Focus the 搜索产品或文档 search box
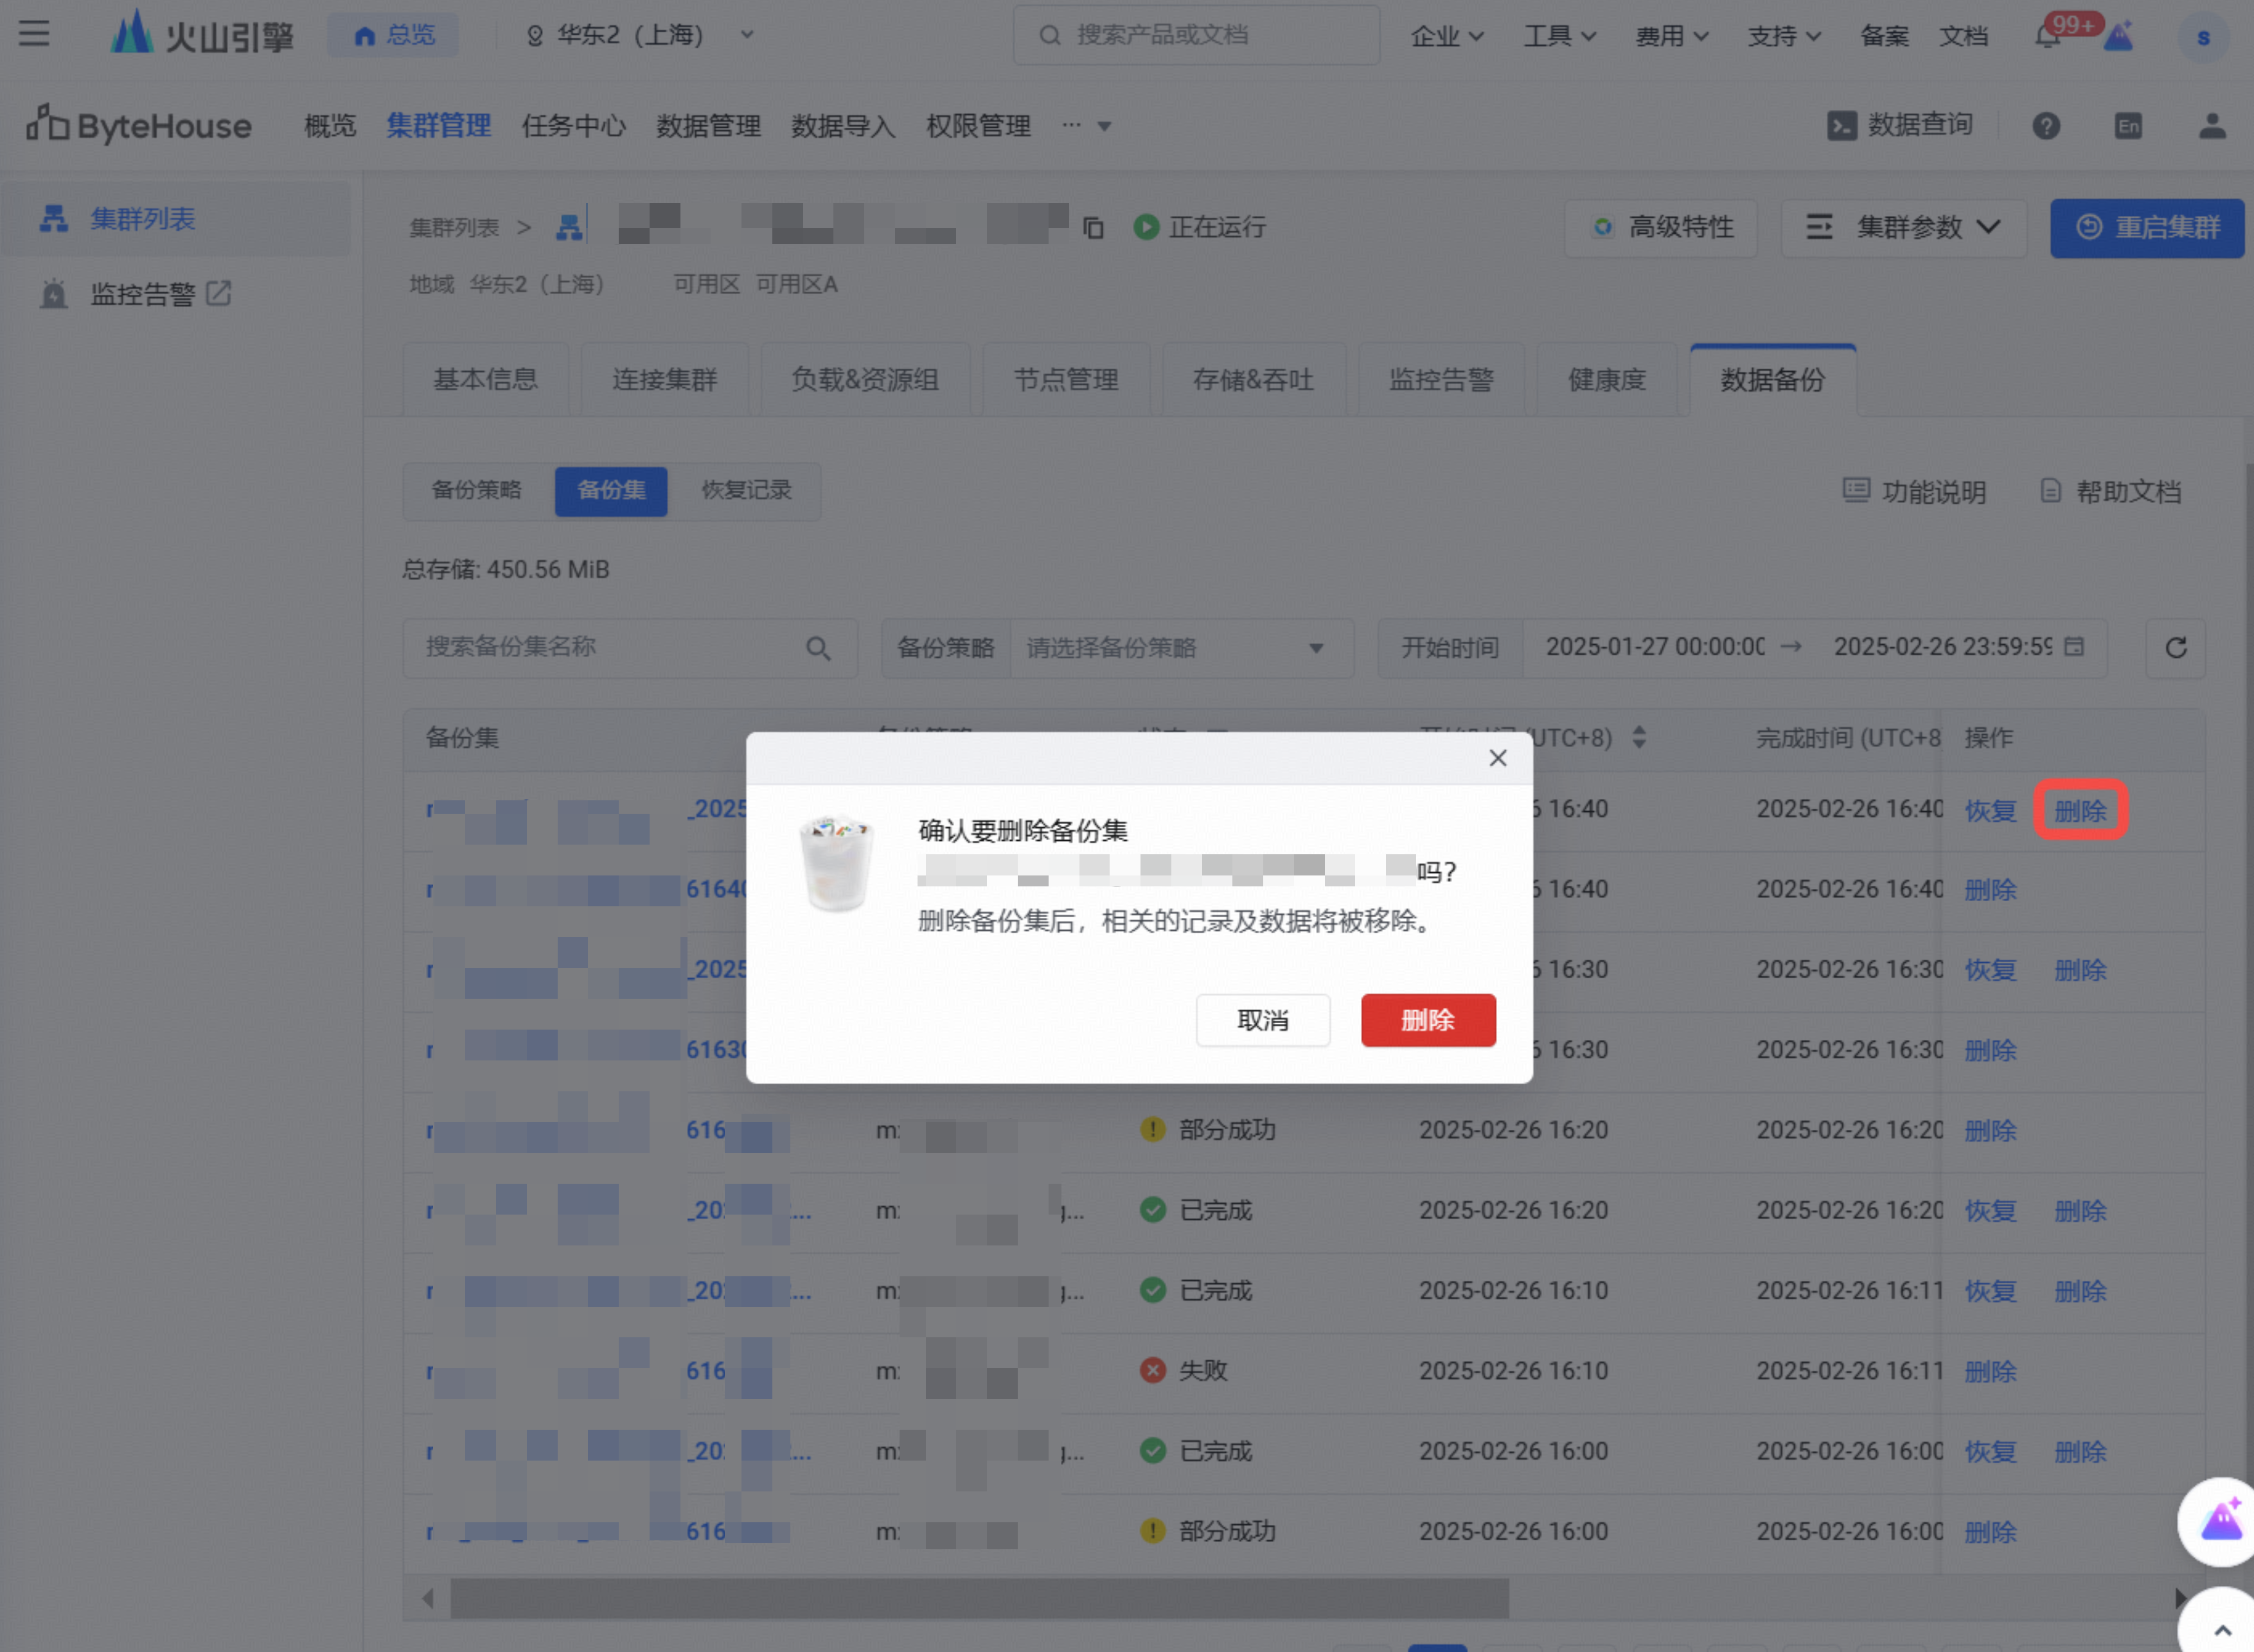The height and width of the screenshot is (1652, 2254). tap(1196, 35)
